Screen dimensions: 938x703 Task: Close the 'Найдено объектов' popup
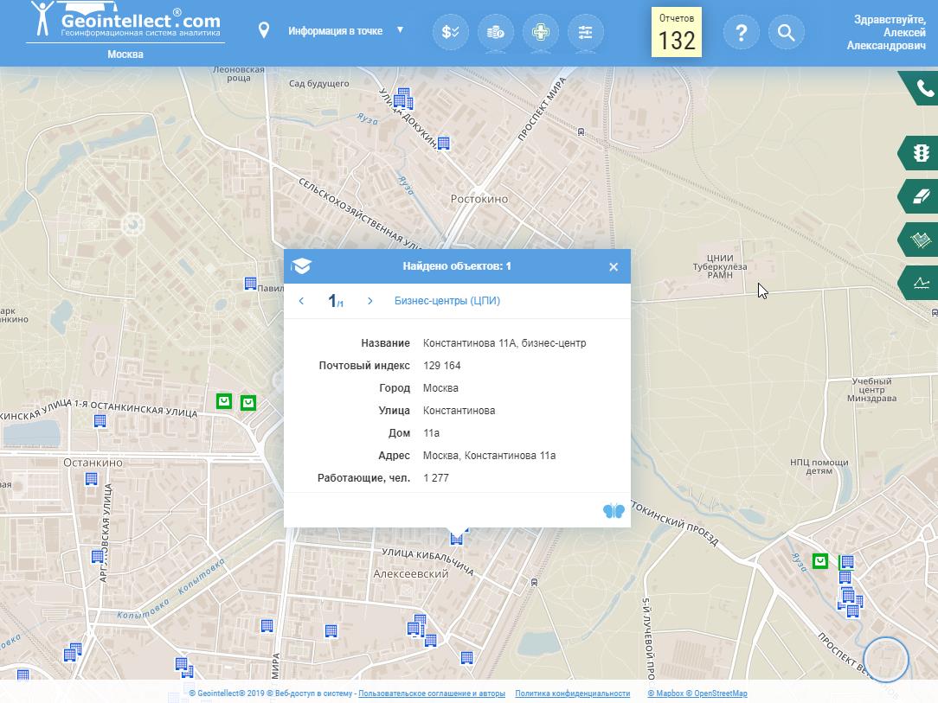click(x=614, y=266)
